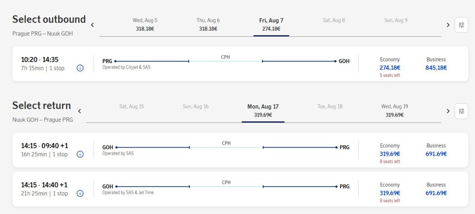Go to previous return dates
The height and width of the screenshot is (214, 475).
(x=80, y=111)
